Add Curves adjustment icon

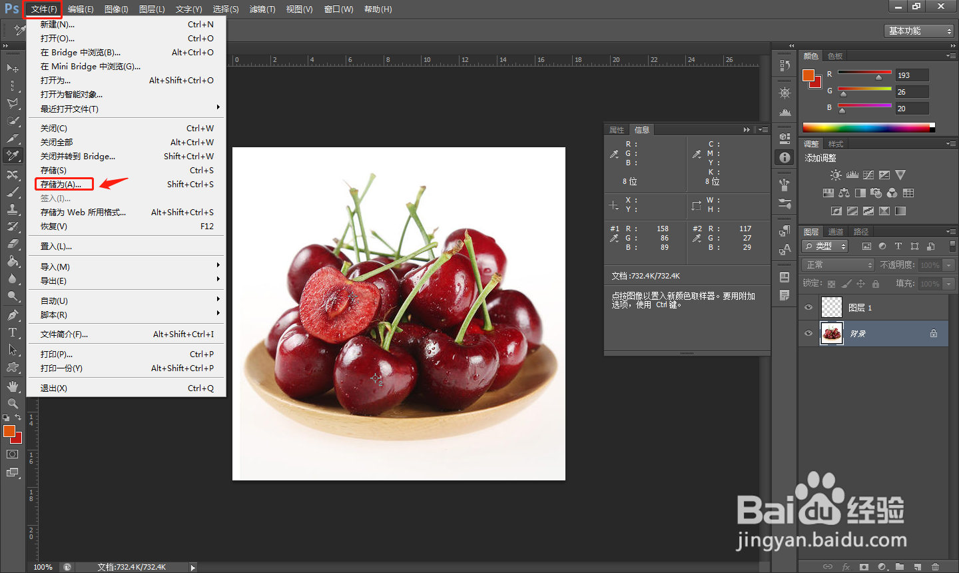(x=868, y=175)
